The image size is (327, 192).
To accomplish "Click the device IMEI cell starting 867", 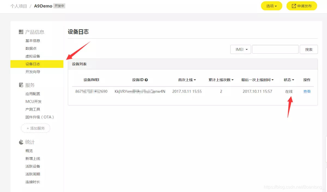I will [x=91, y=92].
